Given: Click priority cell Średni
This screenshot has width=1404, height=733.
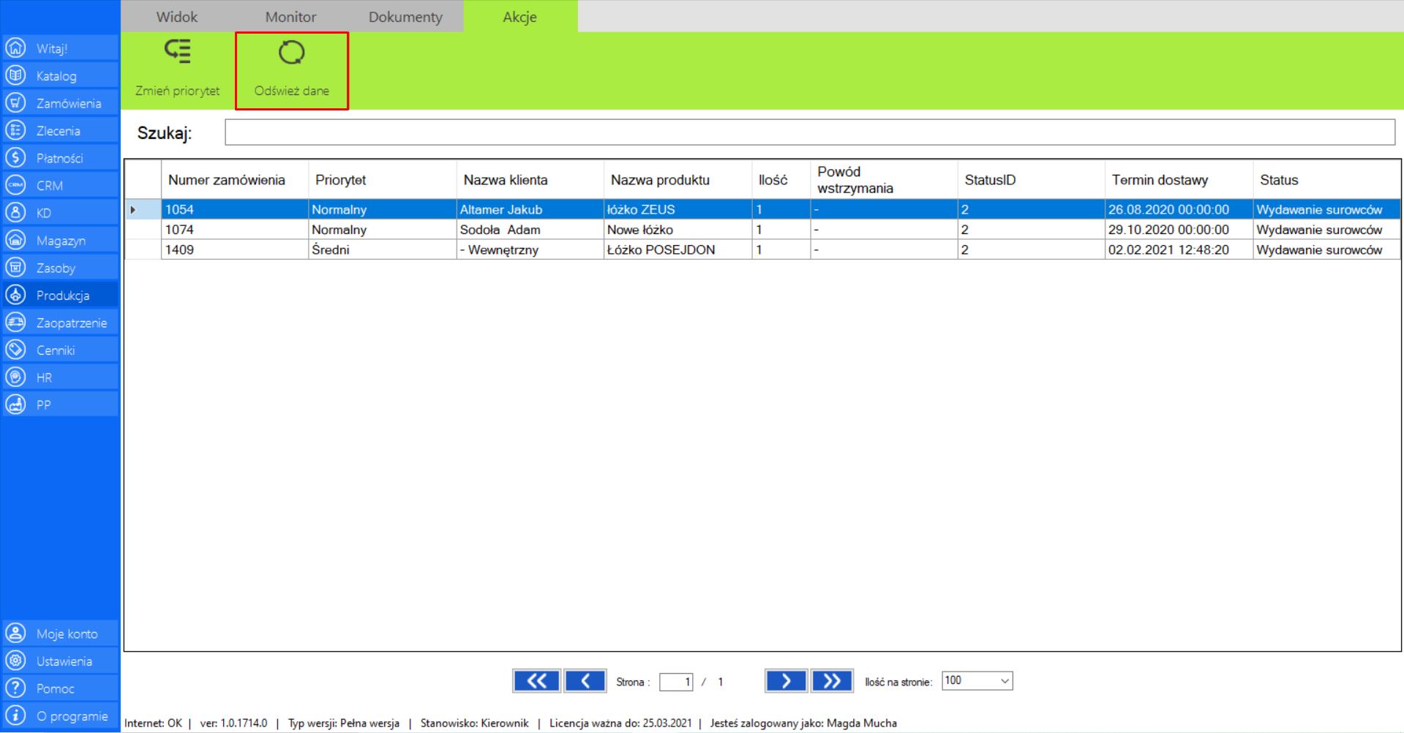Looking at the screenshot, I should tap(383, 249).
